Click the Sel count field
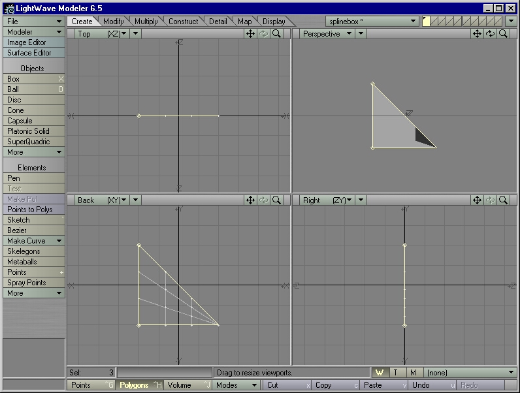 pos(92,373)
